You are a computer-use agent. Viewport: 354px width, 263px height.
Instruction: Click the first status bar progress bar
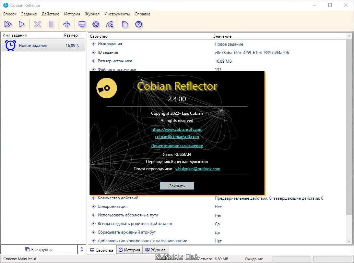click(x=291, y=259)
